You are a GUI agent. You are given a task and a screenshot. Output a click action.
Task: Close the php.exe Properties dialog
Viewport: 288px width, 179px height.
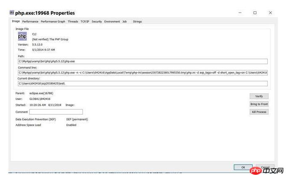pos(270,13)
